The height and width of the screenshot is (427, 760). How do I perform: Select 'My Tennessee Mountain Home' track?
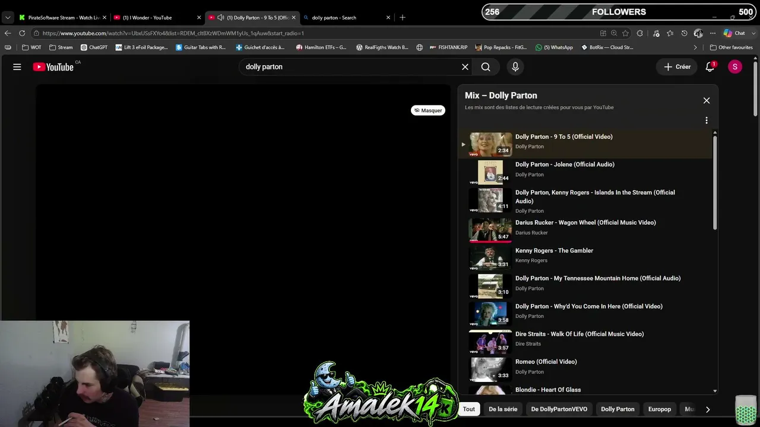point(585,286)
